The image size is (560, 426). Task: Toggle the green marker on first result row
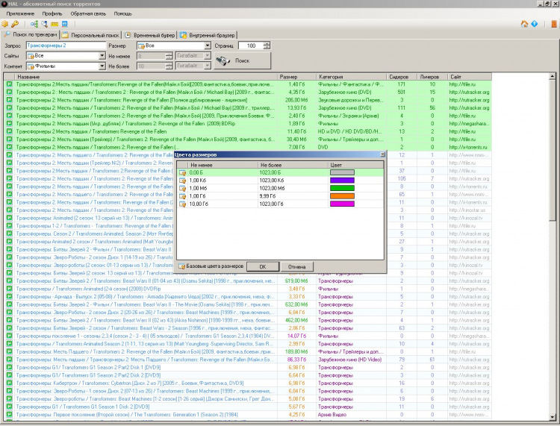(x=9, y=84)
